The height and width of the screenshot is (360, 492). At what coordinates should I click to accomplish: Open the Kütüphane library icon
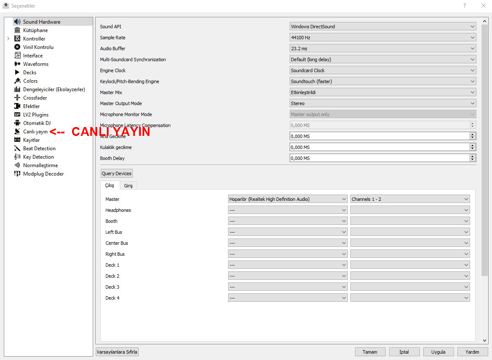point(17,30)
